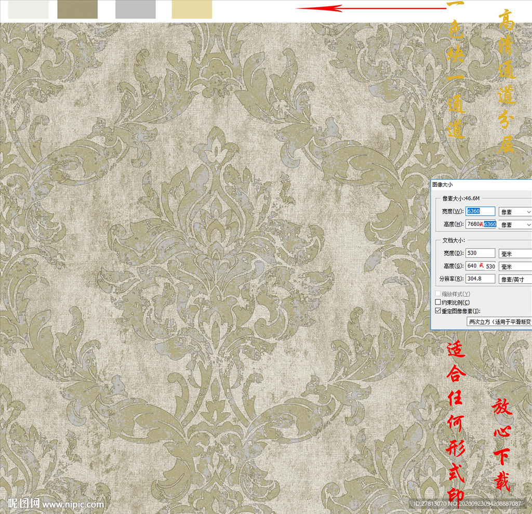This screenshot has height=514, width=532.
Task: Click the olive khaki color swatch
Action: pos(77,9)
